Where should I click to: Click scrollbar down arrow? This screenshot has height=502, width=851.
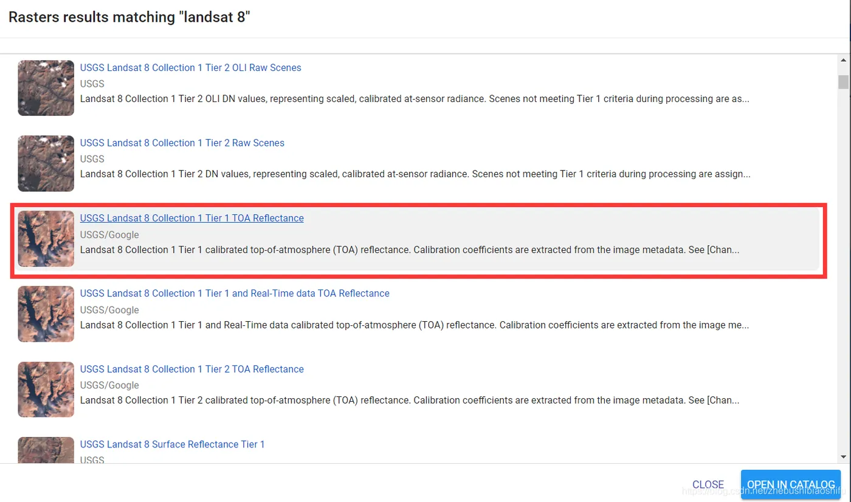[843, 456]
